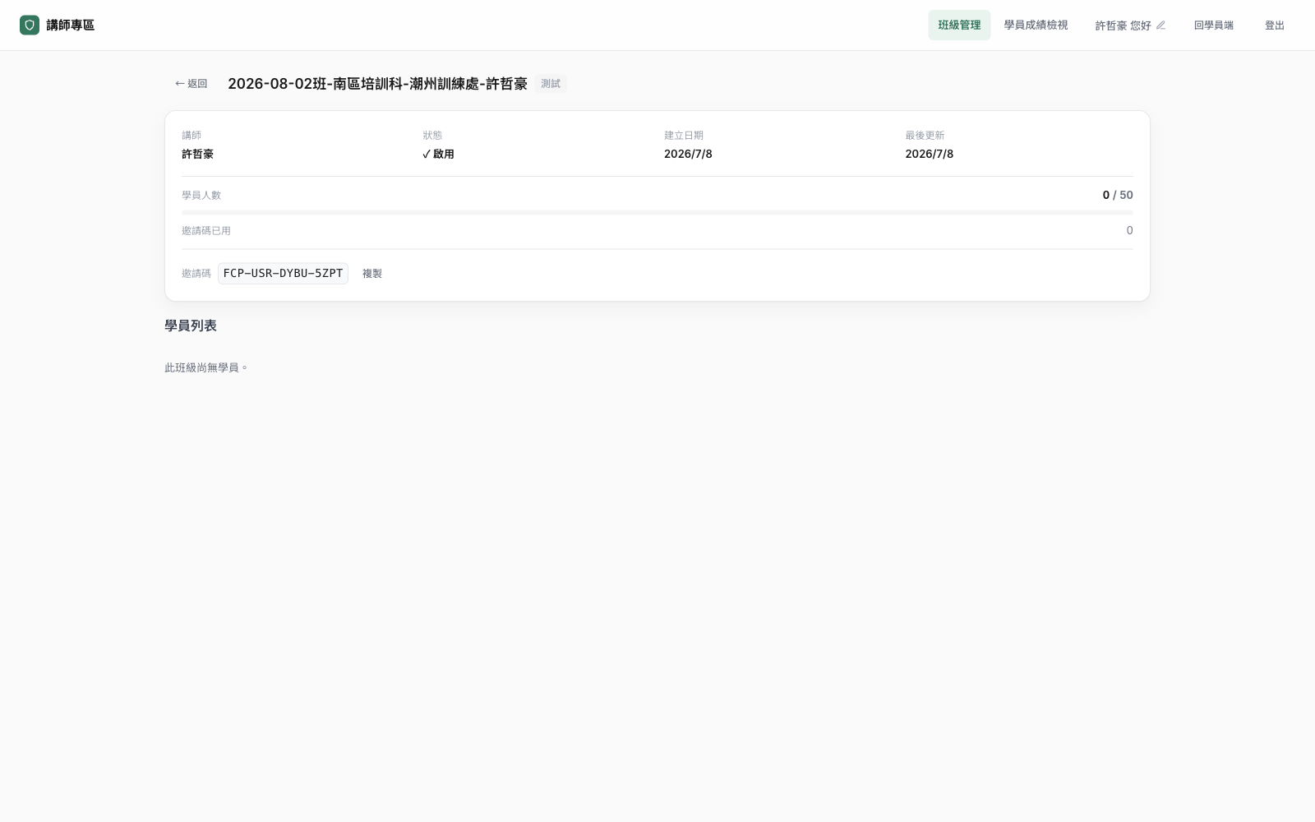Click the checkmark icon beside 啟用 status
This screenshot has width=1315, height=822.
(x=427, y=155)
